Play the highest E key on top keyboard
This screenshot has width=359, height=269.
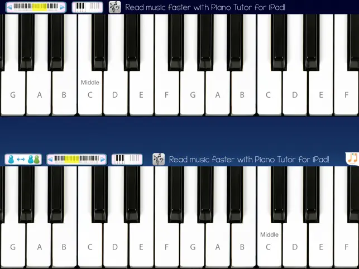point(320,94)
